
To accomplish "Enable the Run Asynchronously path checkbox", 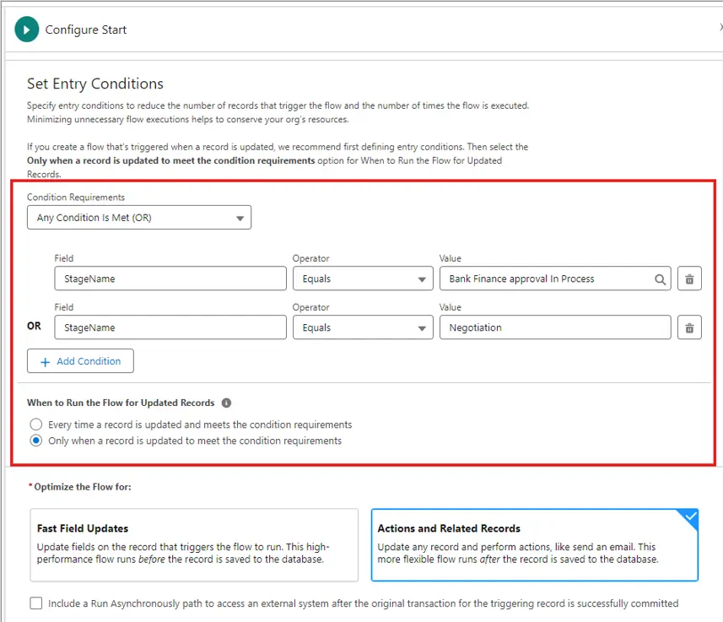I will 35,603.
